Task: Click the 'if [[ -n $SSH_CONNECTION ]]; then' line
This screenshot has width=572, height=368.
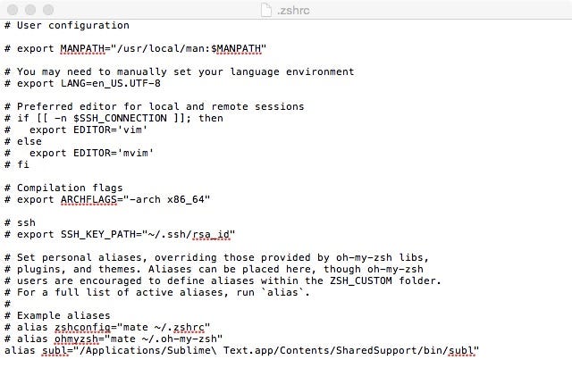Action: (114, 118)
